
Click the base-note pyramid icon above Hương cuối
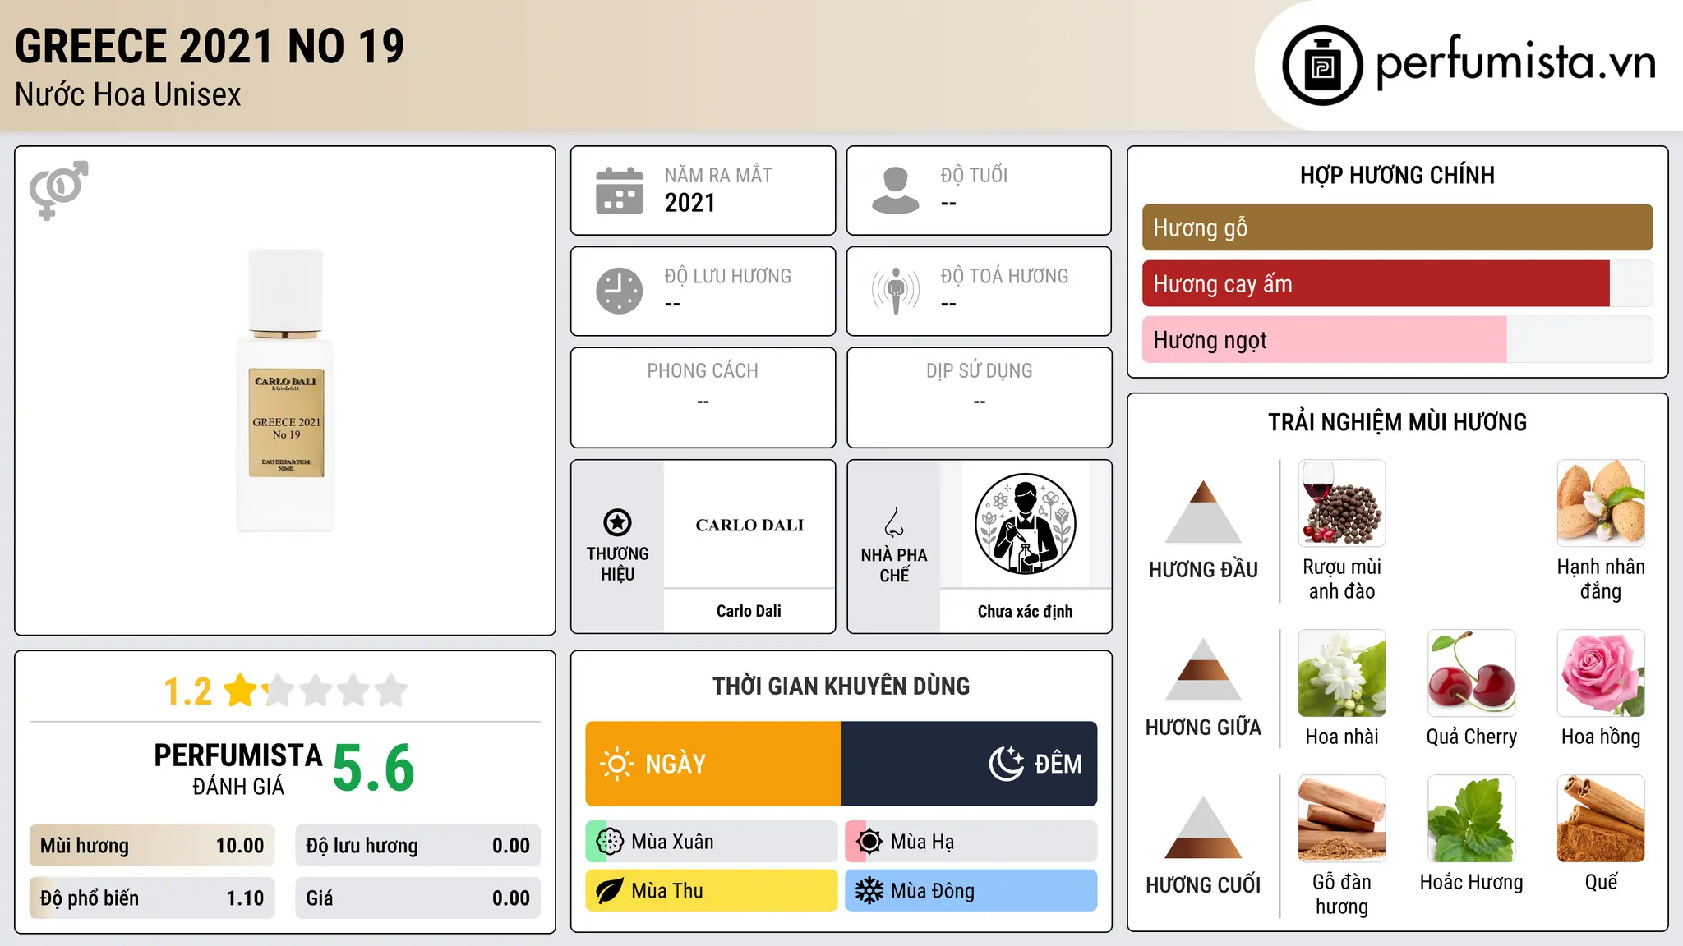click(1203, 827)
